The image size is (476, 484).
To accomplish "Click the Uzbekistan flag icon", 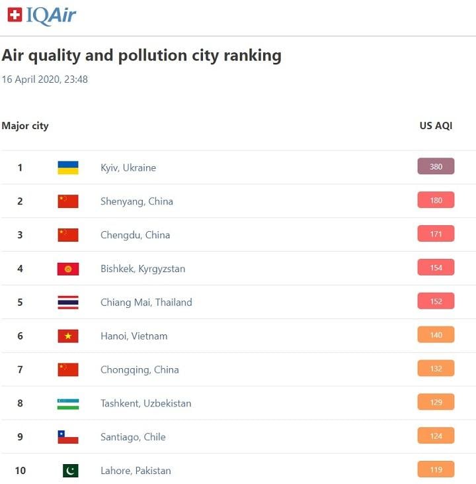I will click(x=68, y=404).
